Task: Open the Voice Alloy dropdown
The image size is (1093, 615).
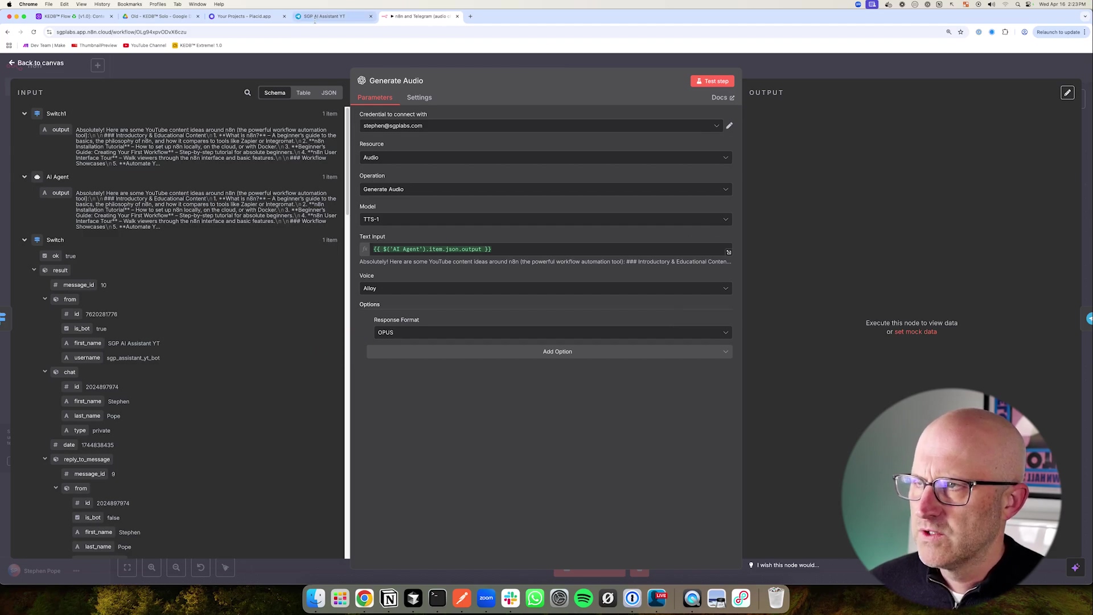Action: [545, 289]
